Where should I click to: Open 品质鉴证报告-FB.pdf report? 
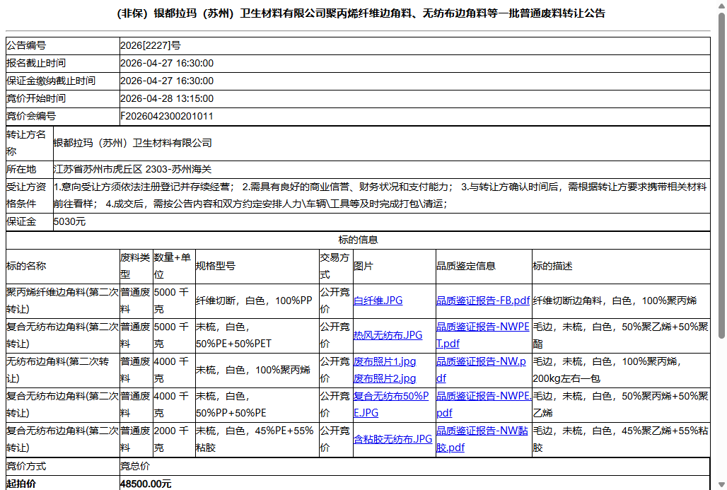tap(482, 301)
